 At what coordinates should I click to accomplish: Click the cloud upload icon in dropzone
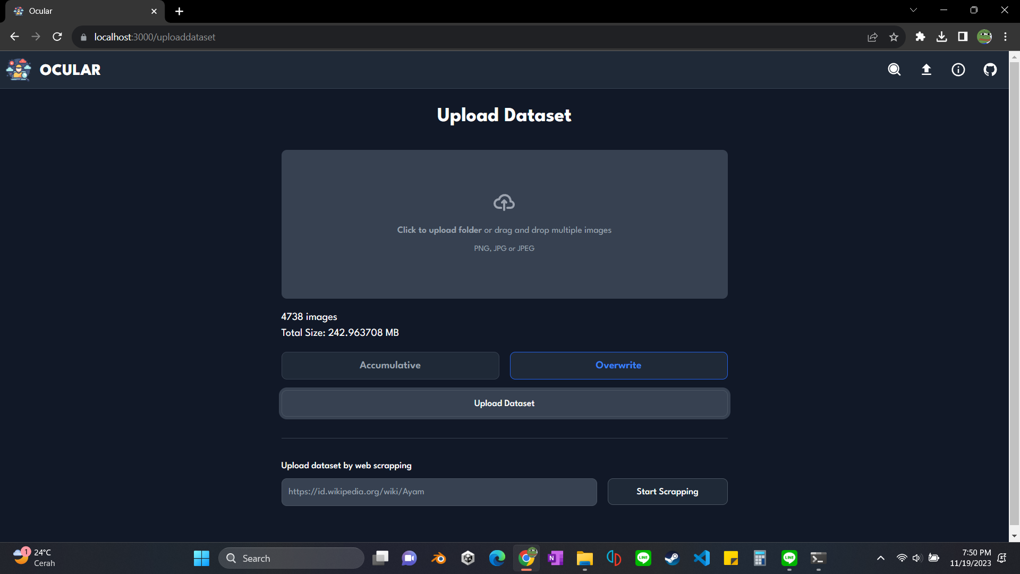point(504,202)
